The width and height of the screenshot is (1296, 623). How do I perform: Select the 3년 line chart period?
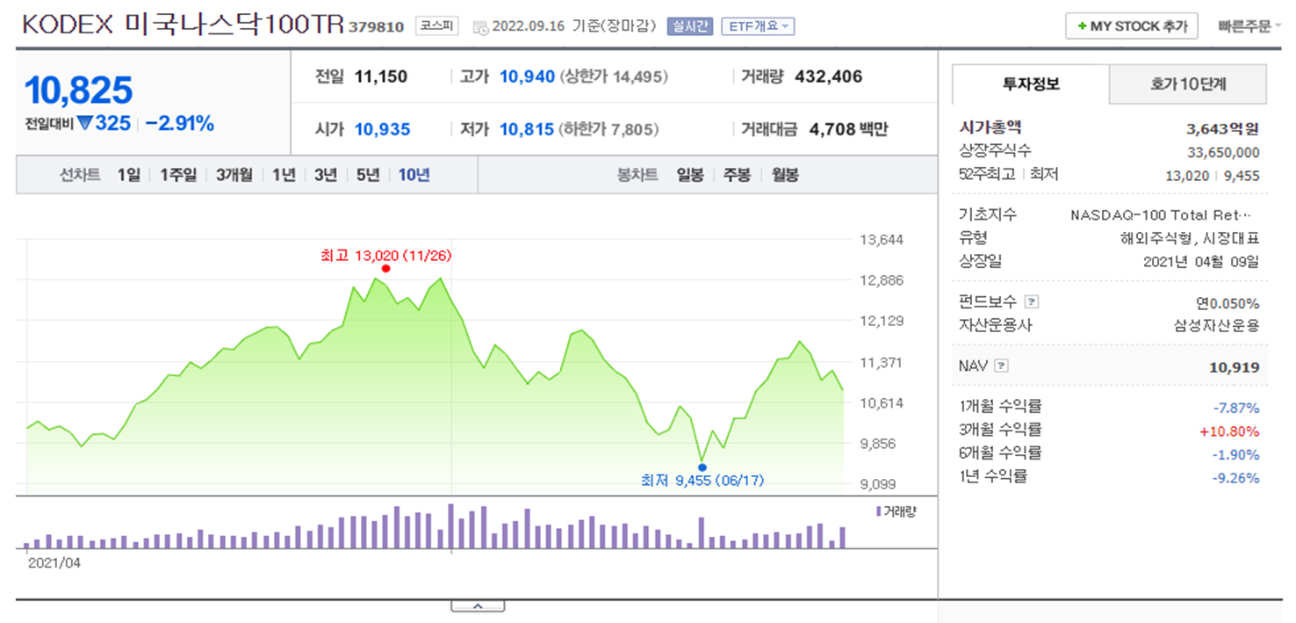(x=326, y=175)
